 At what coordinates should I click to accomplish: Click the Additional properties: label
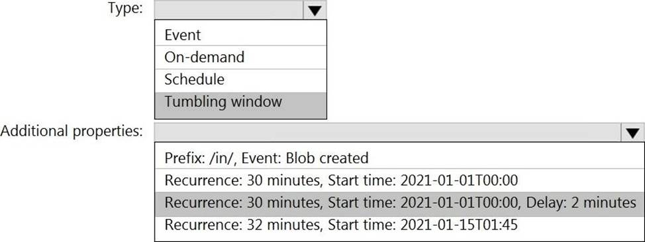pos(72,131)
